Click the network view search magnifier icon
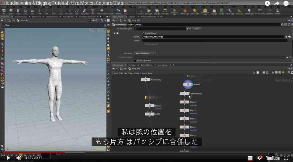Screen dimensions: 293x162 click(x=289, y=73)
